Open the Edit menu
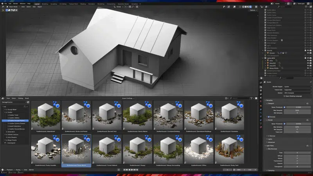The height and width of the screenshot is (176, 313). click(10, 4)
